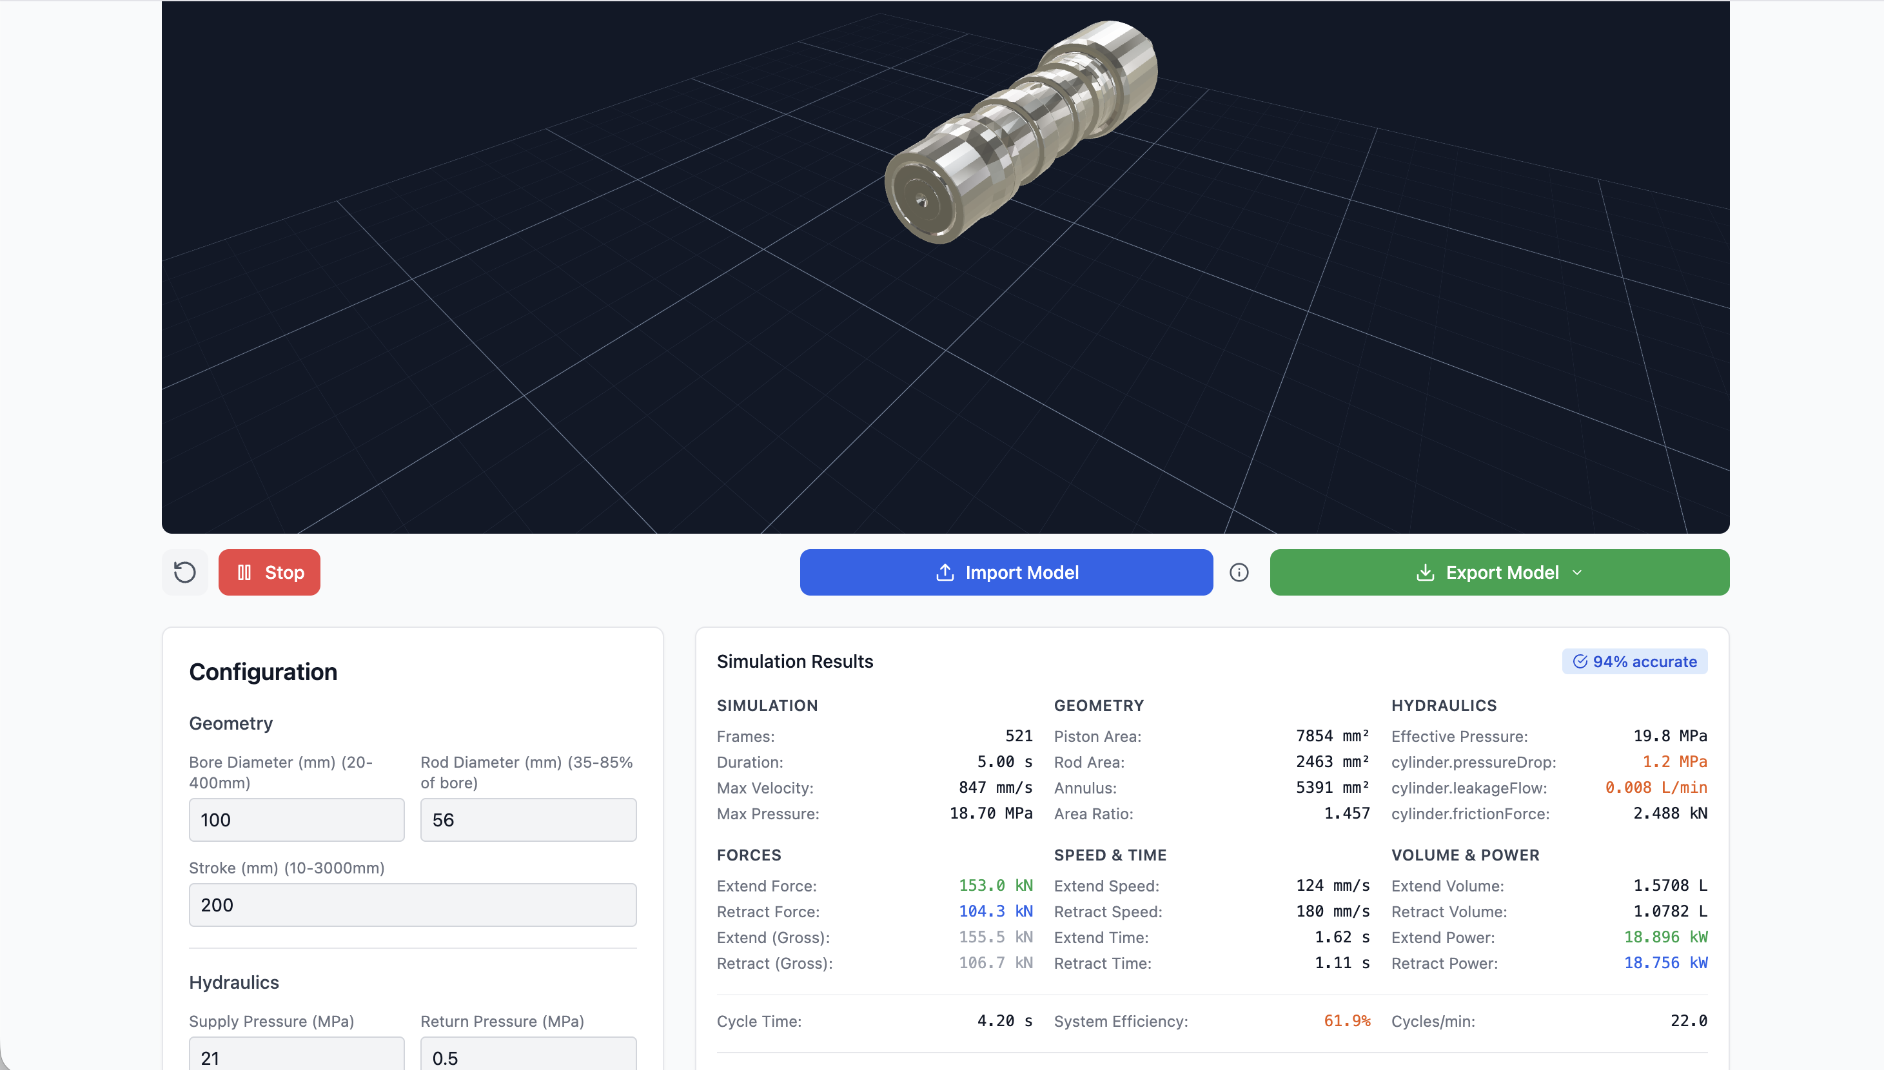
Task: Reset the simulation with the circular arrow icon
Action: point(184,572)
